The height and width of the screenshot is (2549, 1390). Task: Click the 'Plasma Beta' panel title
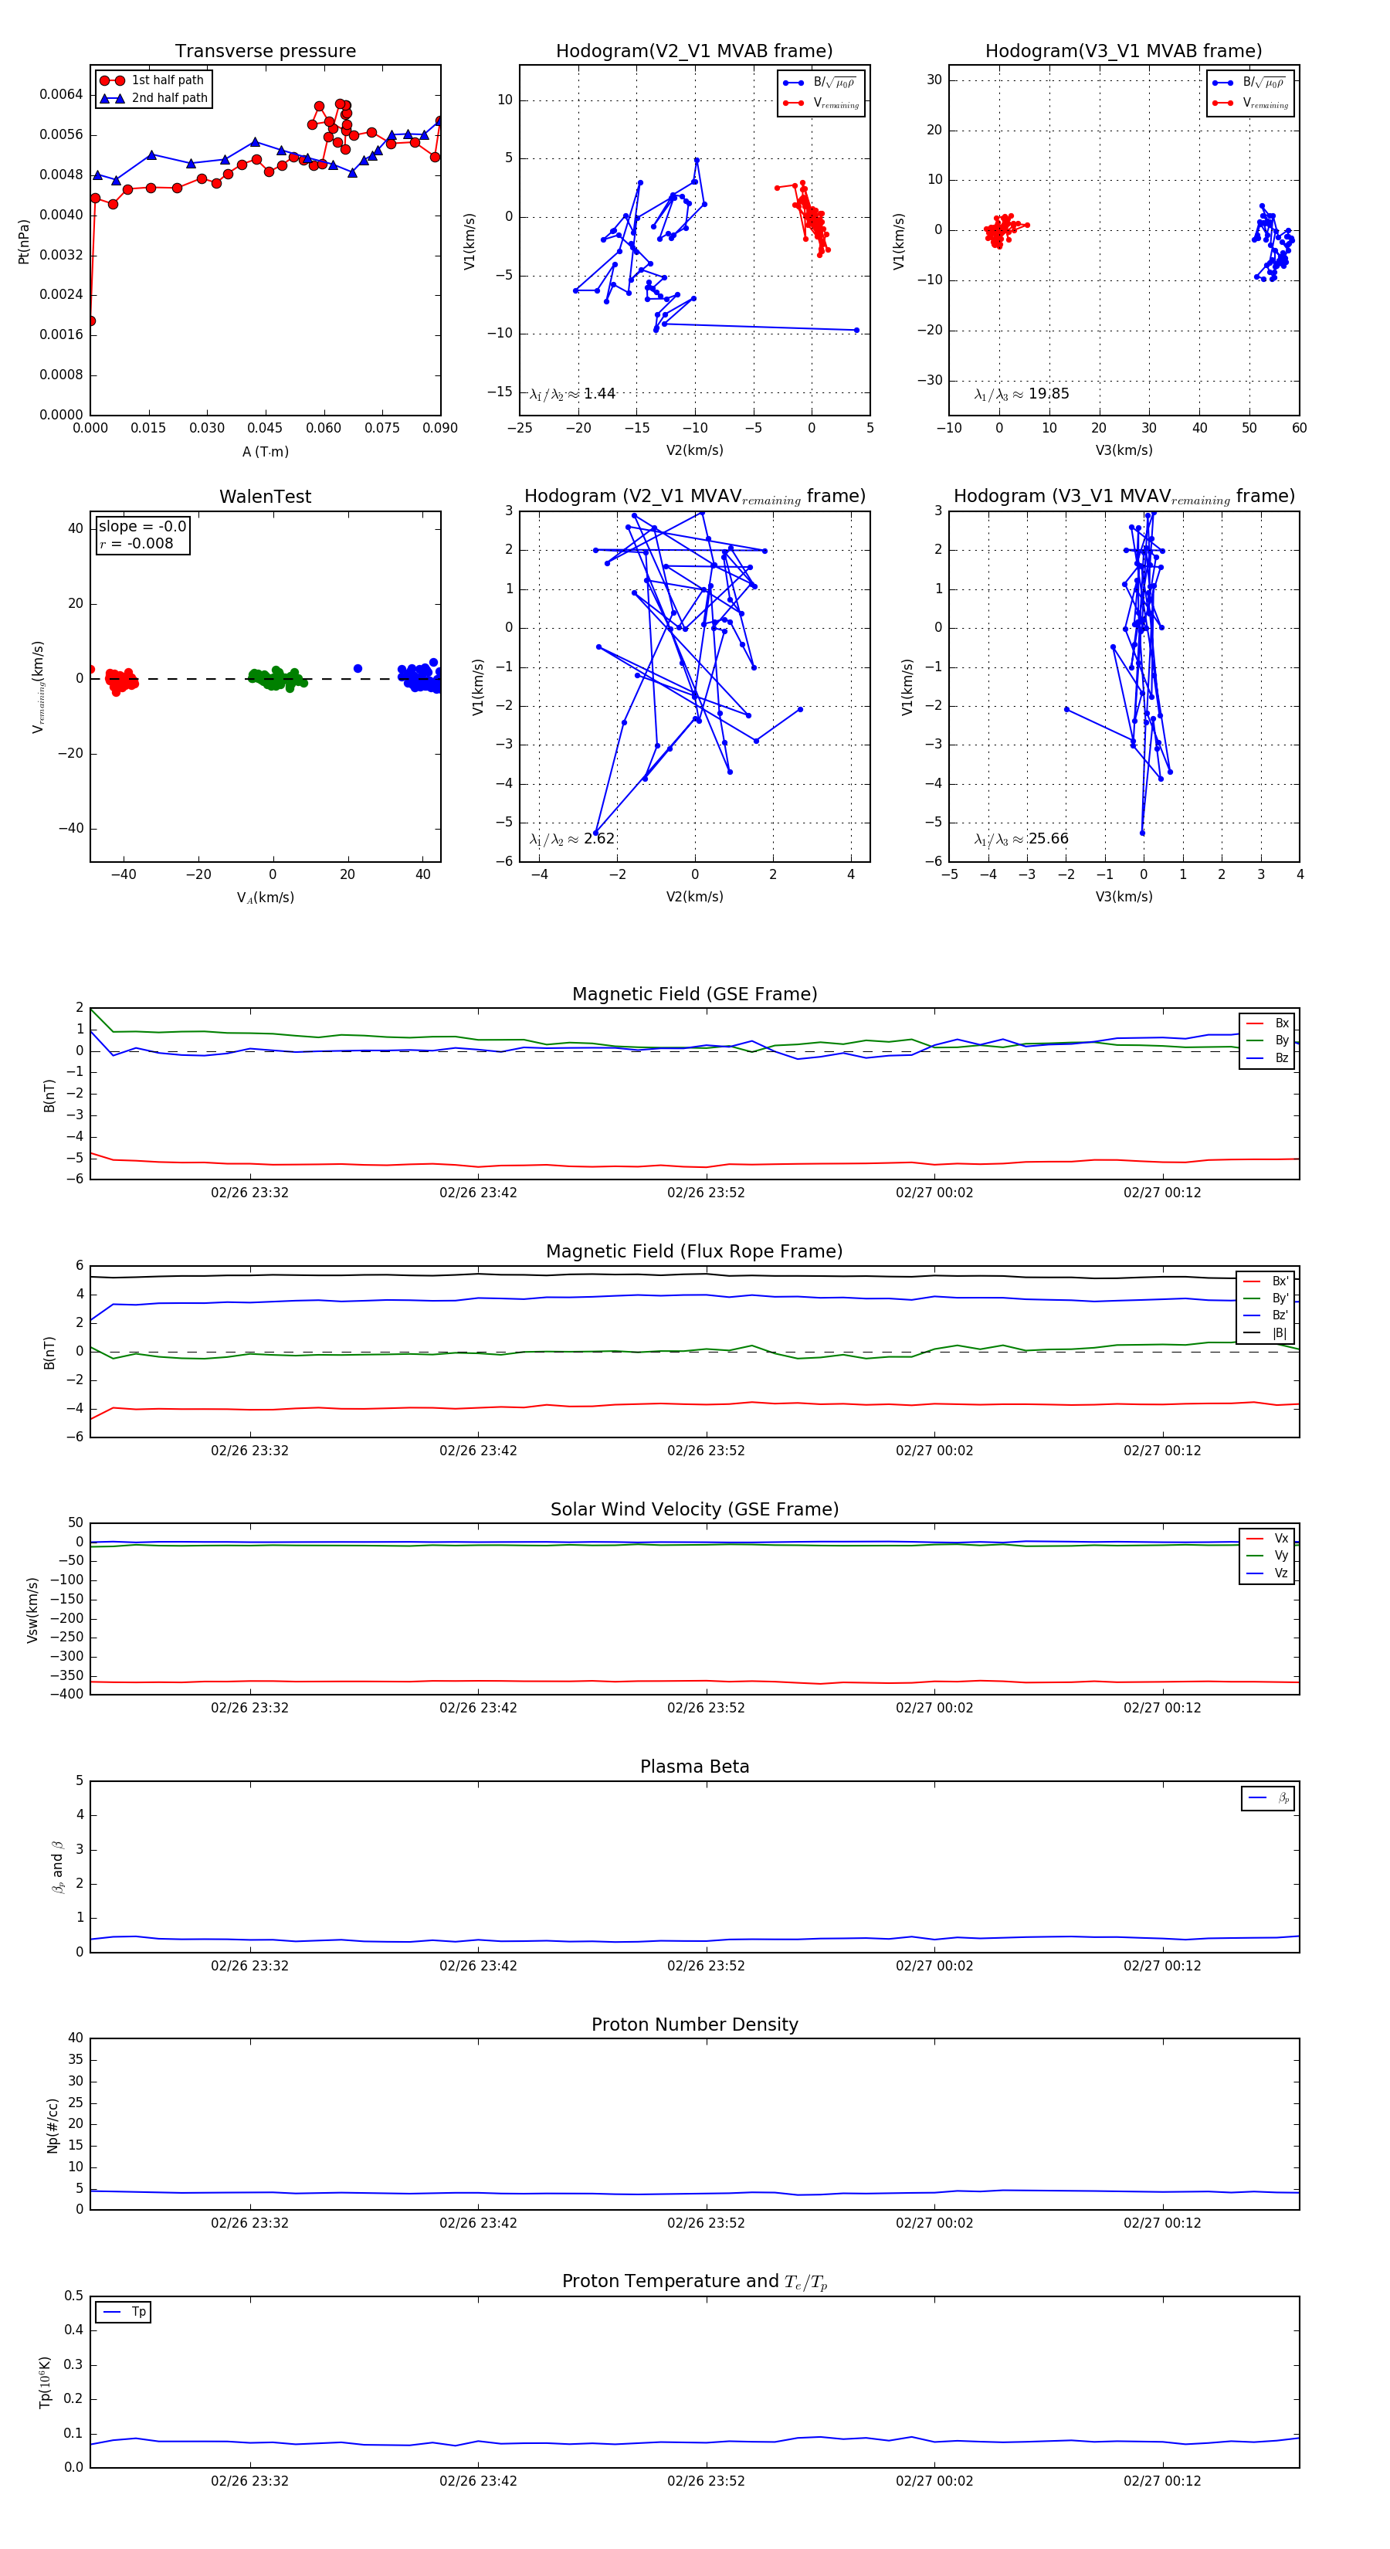694,1767
